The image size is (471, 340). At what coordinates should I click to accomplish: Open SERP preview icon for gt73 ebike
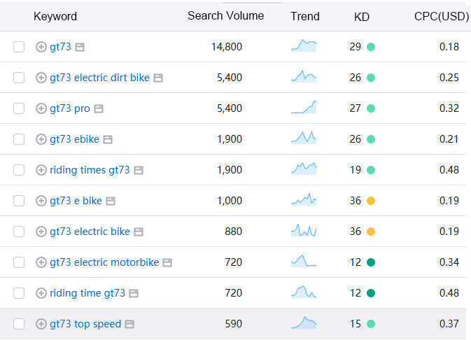108,140
